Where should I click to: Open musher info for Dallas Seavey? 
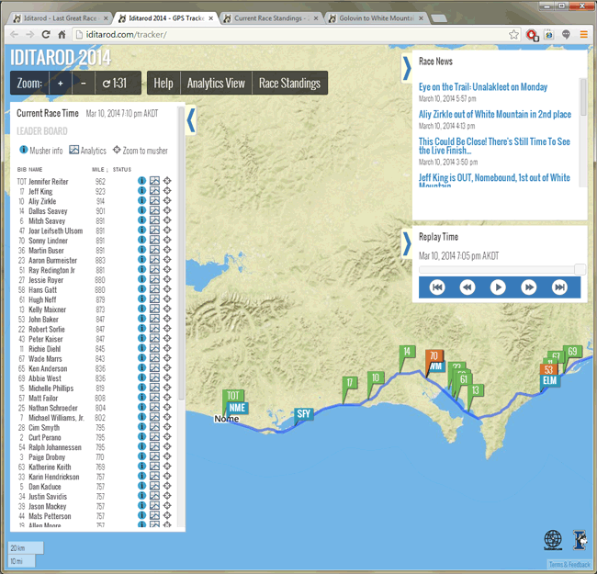click(x=141, y=210)
